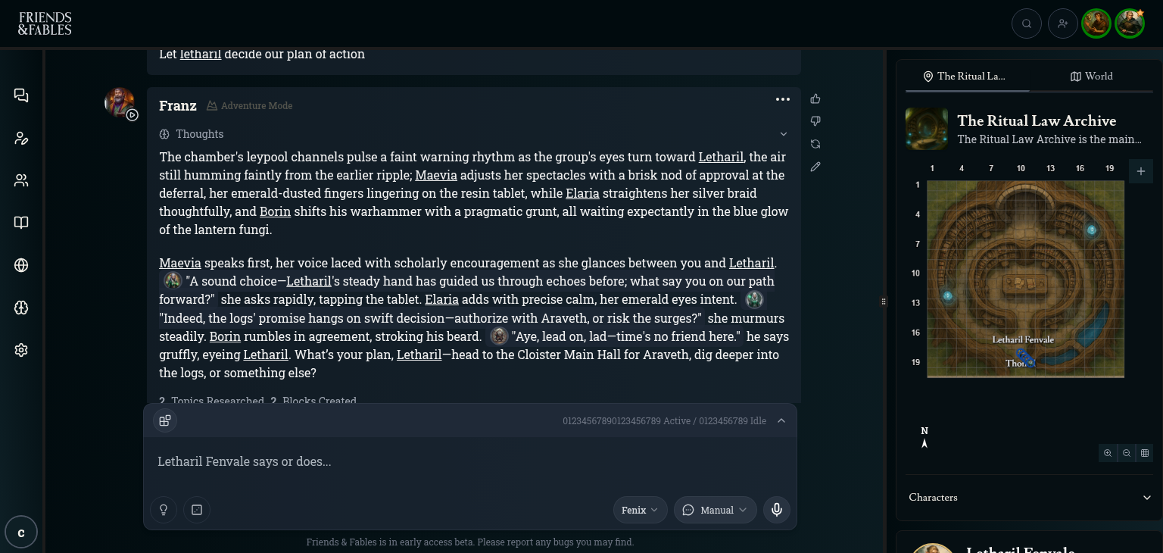This screenshot has height=553, width=1163.
Task: Play Franz's narration audio
Action: tap(133, 115)
